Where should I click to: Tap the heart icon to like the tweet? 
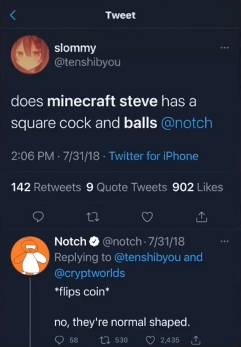click(x=147, y=217)
